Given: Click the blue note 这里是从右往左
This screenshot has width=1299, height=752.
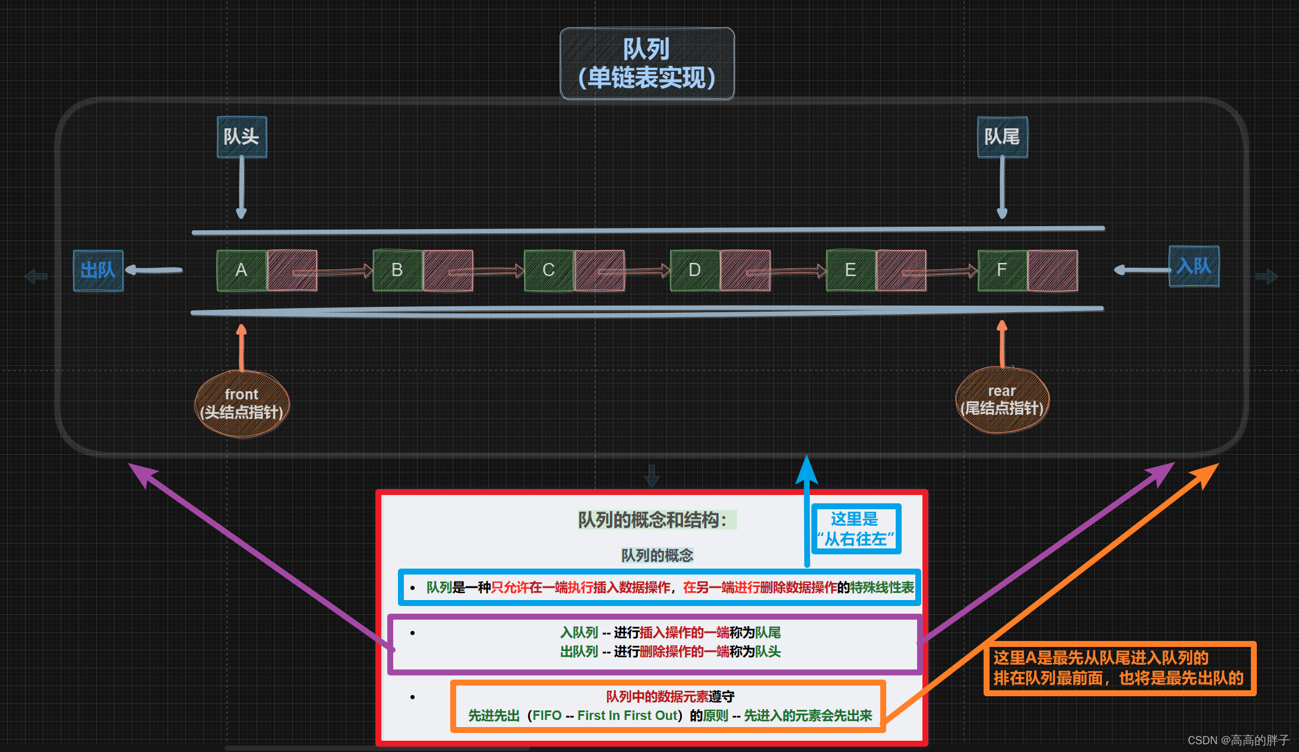Looking at the screenshot, I should (855, 529).
